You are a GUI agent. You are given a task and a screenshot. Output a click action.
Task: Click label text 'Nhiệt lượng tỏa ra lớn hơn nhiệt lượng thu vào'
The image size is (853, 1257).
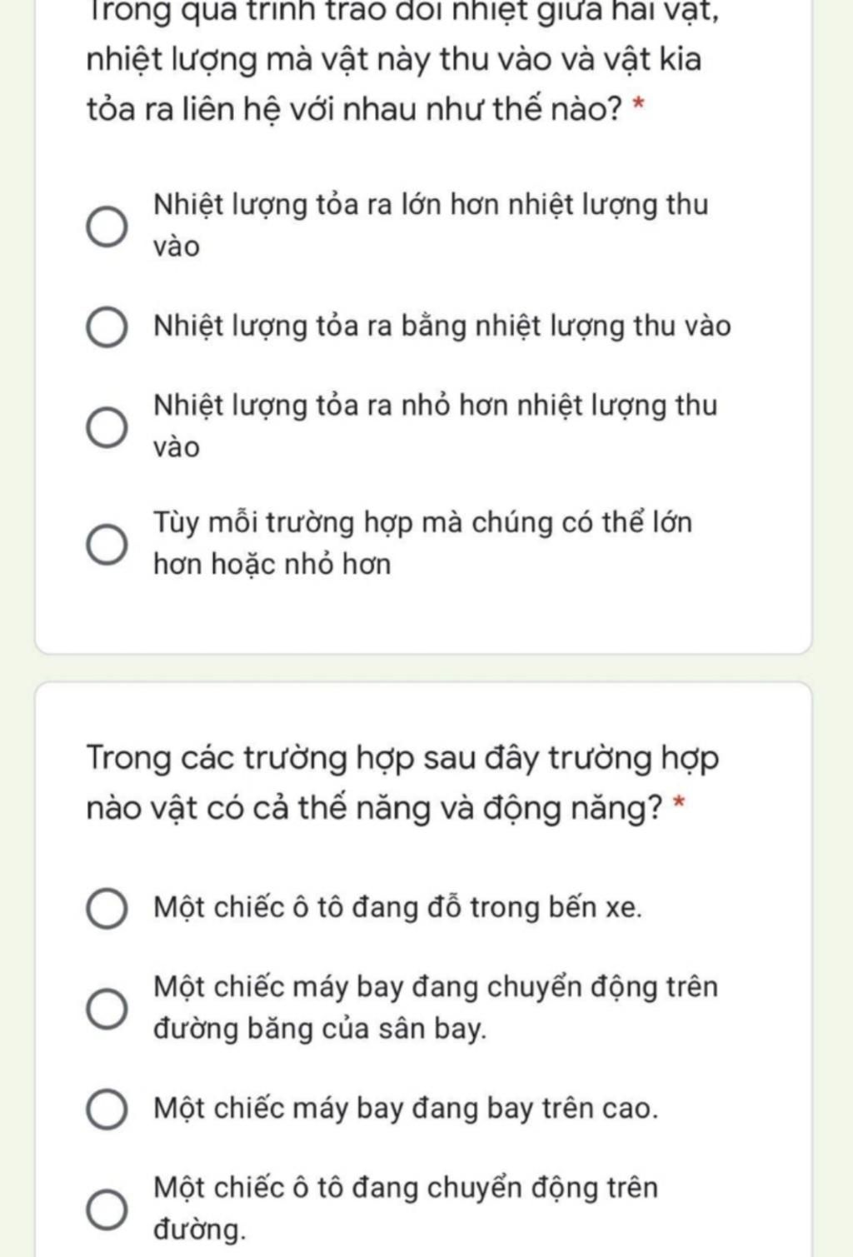pos(431,225)
